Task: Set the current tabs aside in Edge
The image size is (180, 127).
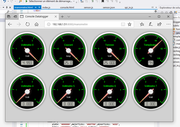Action: pos(15,17)
